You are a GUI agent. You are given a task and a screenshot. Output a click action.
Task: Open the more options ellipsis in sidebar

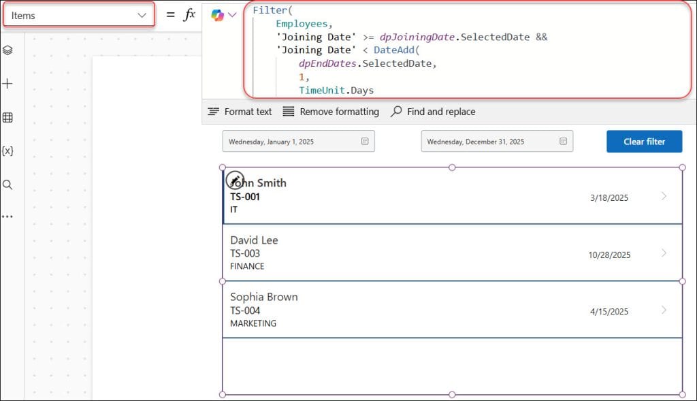(7, 216)
